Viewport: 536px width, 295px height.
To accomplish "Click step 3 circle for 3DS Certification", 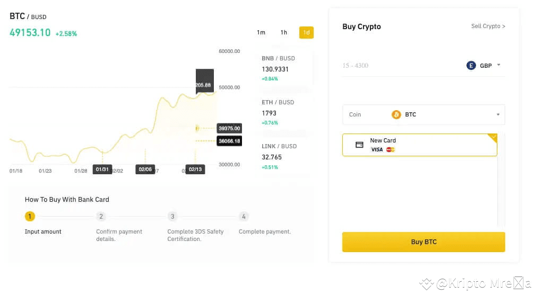I will click(x=172, y=216).
